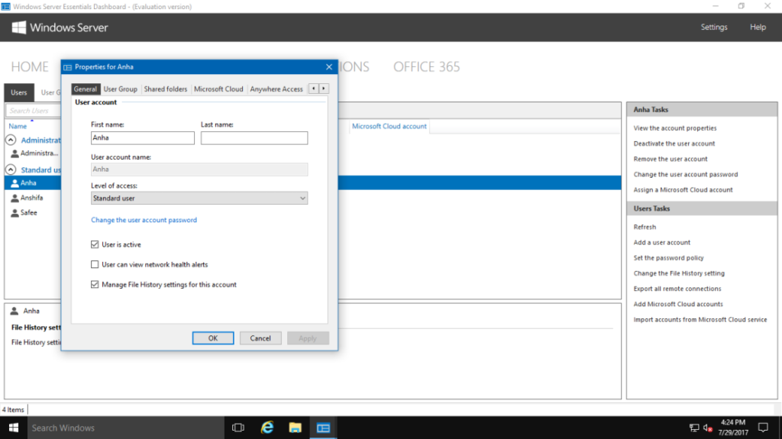Viewport: 782px width, 439px height.
Task: Click the Apply button
Action: tap(308, 338)
